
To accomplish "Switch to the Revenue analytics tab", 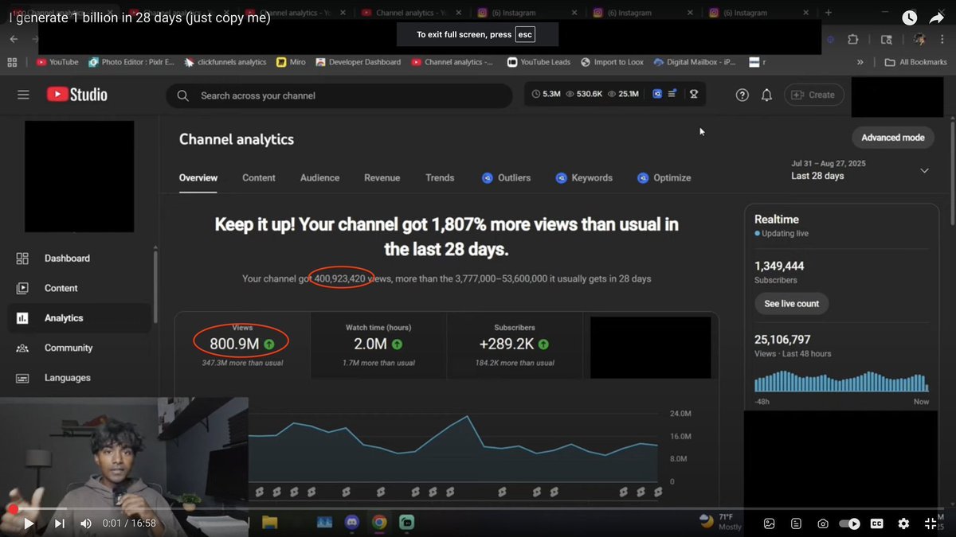I will click(382, 178).
